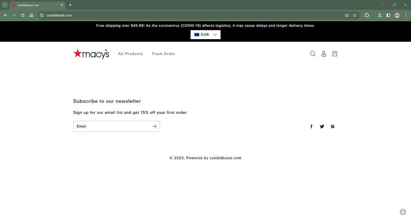Open the tab search chevron
This screenshot has height=220, width=411.
pos(4,4)
